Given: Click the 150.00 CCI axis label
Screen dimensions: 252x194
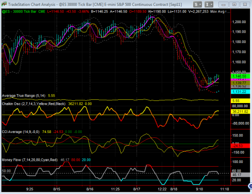Looking at the screenshot, I should (x=238, y=136).
